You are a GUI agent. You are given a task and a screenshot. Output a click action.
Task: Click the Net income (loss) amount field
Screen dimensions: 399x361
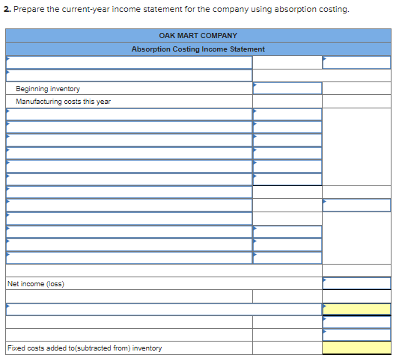click(x=356, y=283)
